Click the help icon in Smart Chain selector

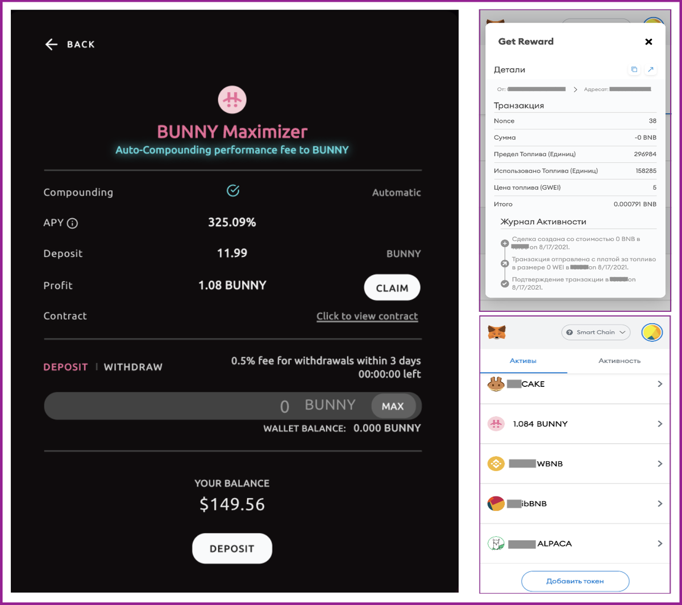pyautogui.click(x=569, y=332)
